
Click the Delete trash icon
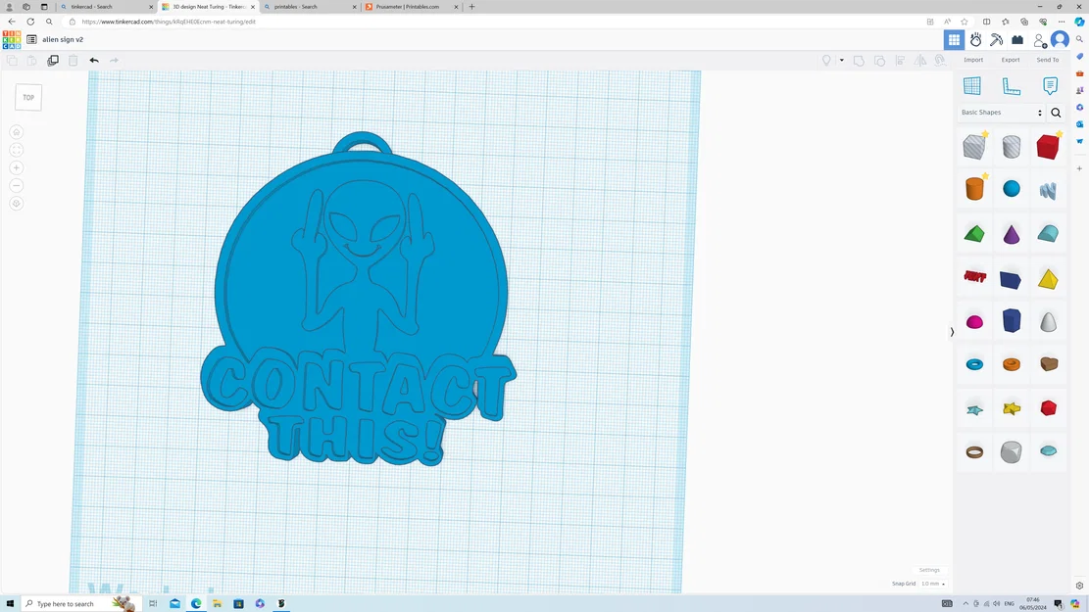(73, 61)
